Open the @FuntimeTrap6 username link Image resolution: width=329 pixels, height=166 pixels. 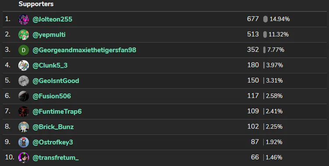pyautogui.click(x=57, y=112)
